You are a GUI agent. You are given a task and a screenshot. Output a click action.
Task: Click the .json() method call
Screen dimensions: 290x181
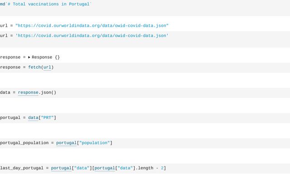coord(48,93)
